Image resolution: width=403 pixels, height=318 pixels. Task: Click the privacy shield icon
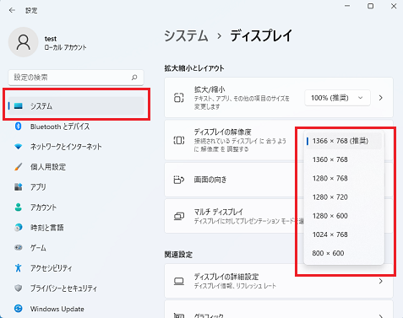(x=19, y=288)
